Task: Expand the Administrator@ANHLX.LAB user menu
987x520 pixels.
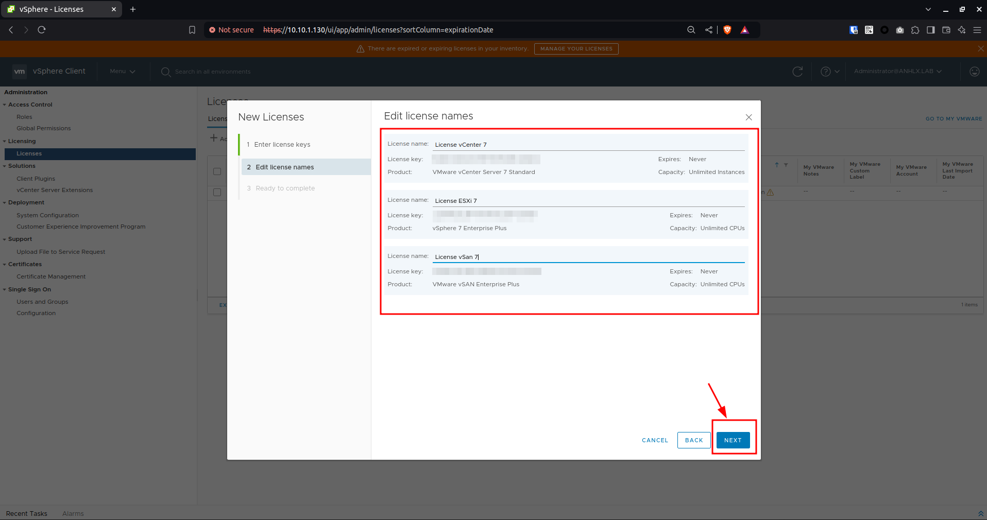Action: pos(897,71)
